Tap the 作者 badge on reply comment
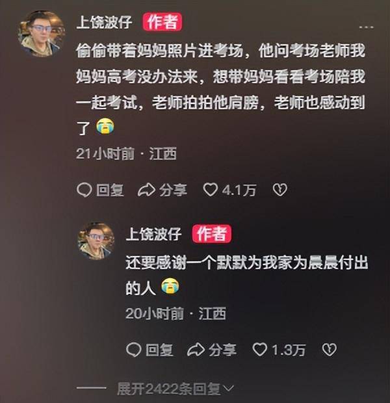390x403 pixels. pyautogui.click(x=212, y=233)
